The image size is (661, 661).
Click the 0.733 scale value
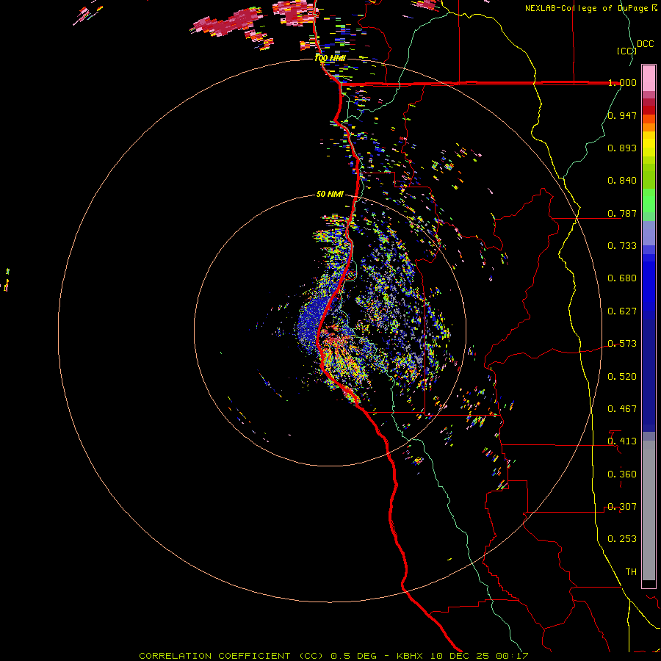click(622, 246)
